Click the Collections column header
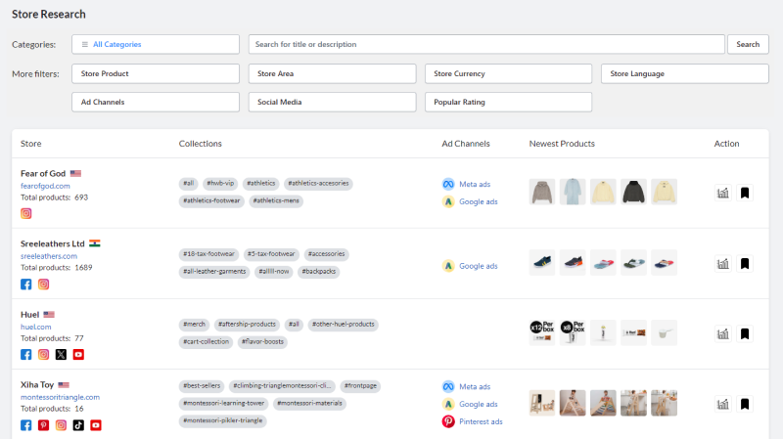Image resolution: width=783 pixels, height=439 pixels. (201, 144)
